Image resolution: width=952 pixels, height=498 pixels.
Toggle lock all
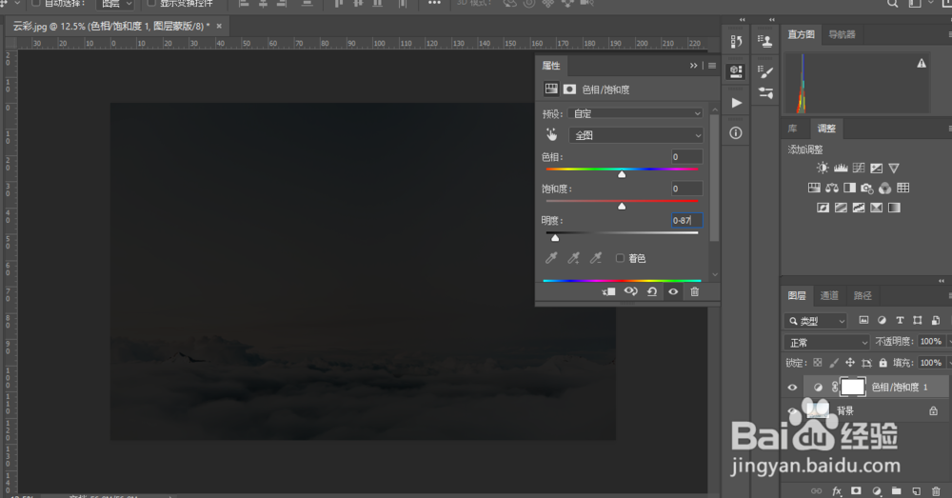coord(883,363)
